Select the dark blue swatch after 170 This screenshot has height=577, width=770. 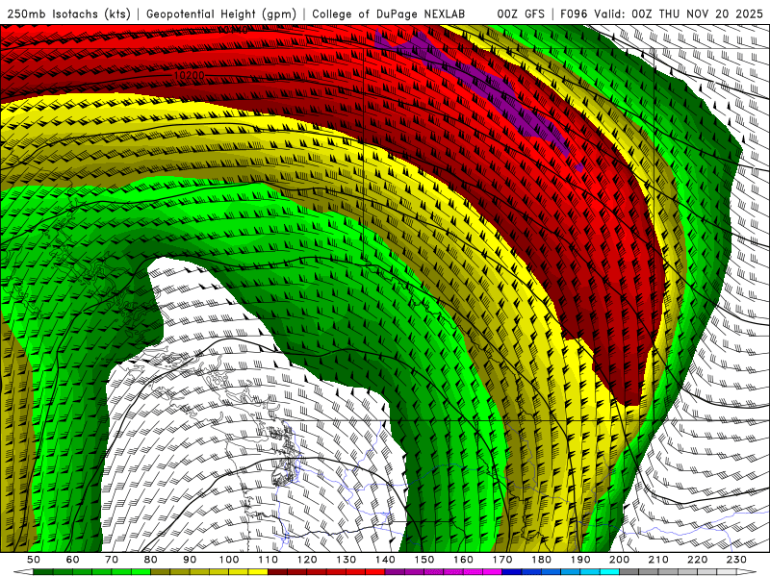(512, 572)
